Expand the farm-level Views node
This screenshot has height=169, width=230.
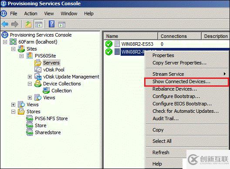pos(13,105)
